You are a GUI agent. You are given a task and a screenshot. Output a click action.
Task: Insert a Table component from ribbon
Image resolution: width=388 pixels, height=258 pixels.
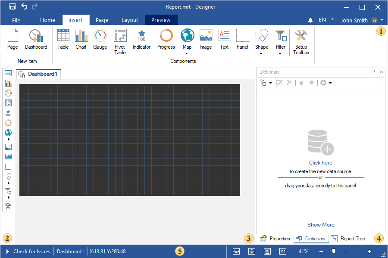(x=63, y=40)
